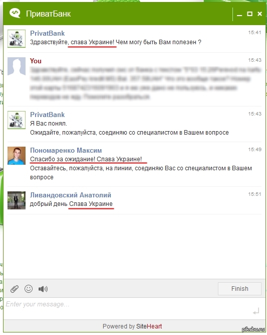Viewport: 267px width, 335px height.
Task: Minimize the ПриватБанк chat window
Action: (x=239, y=15)
